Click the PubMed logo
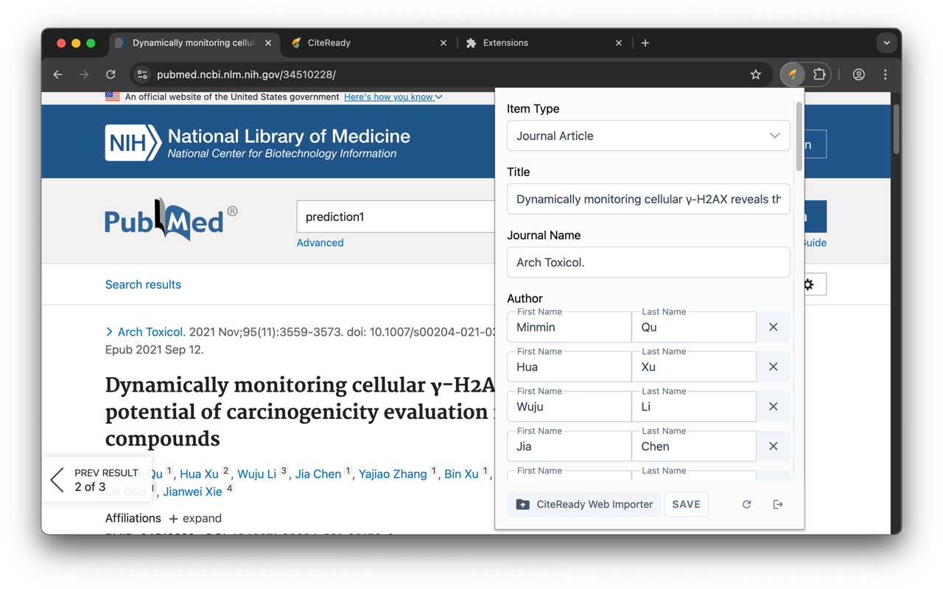Viewport: 943px width, 589px height. (171, 219)
